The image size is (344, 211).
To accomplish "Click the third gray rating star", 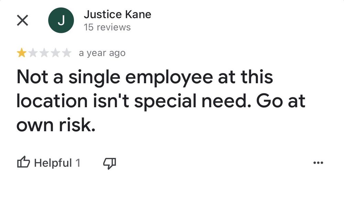I will pos(44,53).
